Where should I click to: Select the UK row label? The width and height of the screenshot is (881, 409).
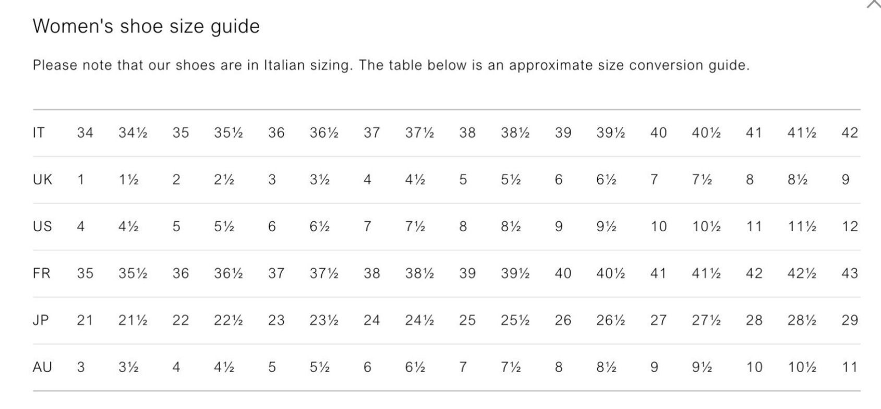pos(42,179)
